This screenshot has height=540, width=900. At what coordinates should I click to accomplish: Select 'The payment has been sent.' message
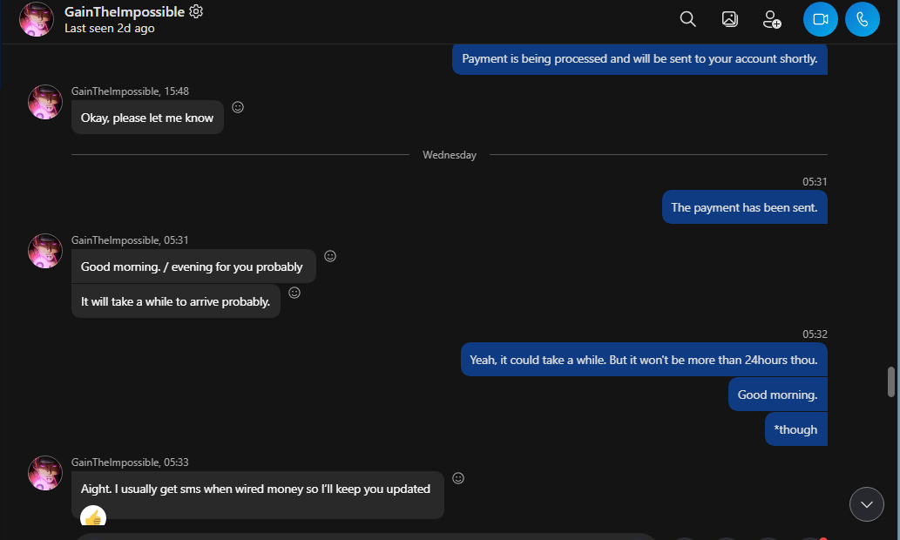tap(744, 207)
